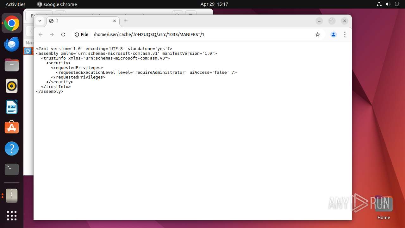Click the <?xml version declaration line

(x=104, y=49)
